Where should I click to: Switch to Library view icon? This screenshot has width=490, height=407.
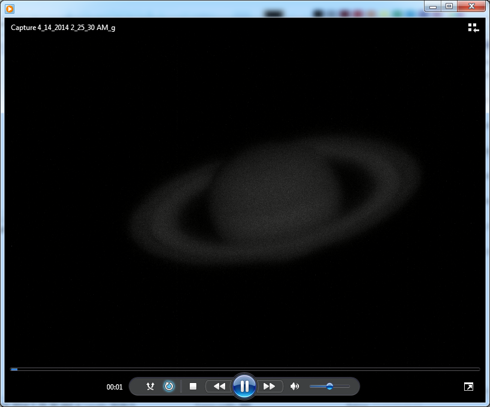pos(473,28)
